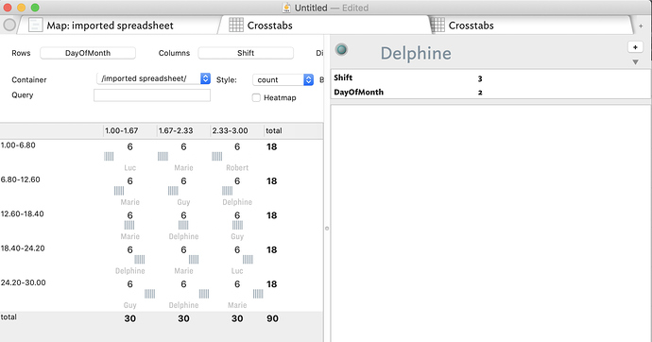The image size is (652, 342).
Task: Add a new tab with plus button
Action: (641, 26)
